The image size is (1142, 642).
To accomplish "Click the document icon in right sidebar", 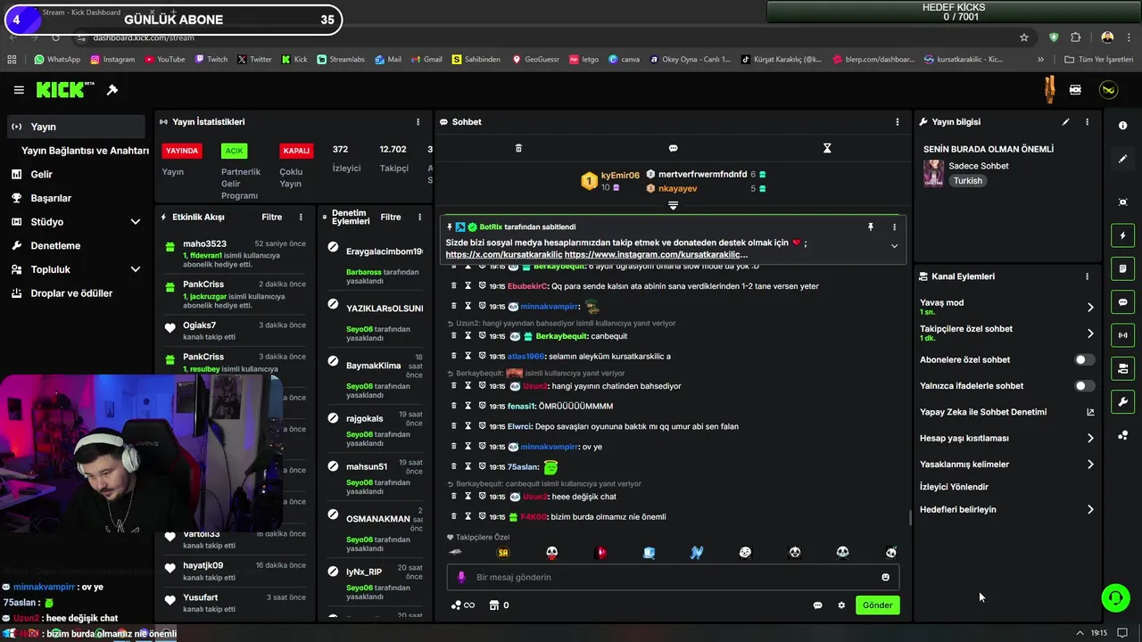I will tap(1122, 268).
